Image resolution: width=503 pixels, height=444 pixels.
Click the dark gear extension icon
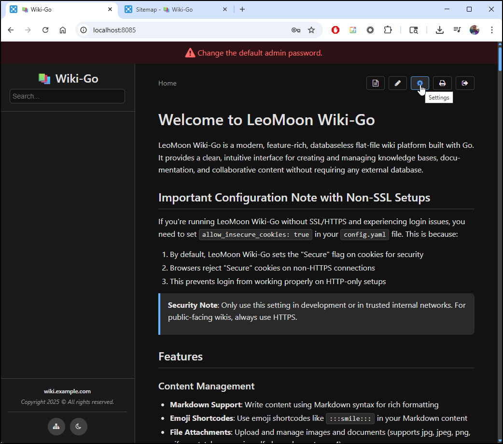(x=370, y=30)
